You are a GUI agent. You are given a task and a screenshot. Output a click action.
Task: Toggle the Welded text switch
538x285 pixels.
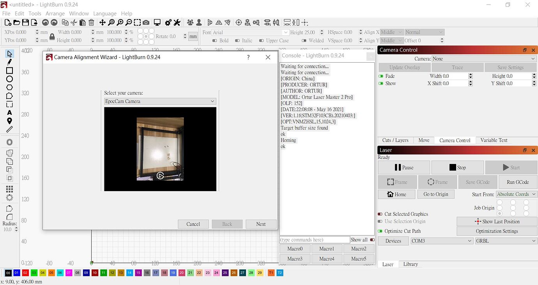click(304, 40)
